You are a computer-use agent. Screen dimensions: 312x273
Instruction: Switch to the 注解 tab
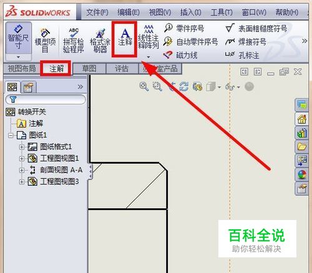(x=56, y=69)
